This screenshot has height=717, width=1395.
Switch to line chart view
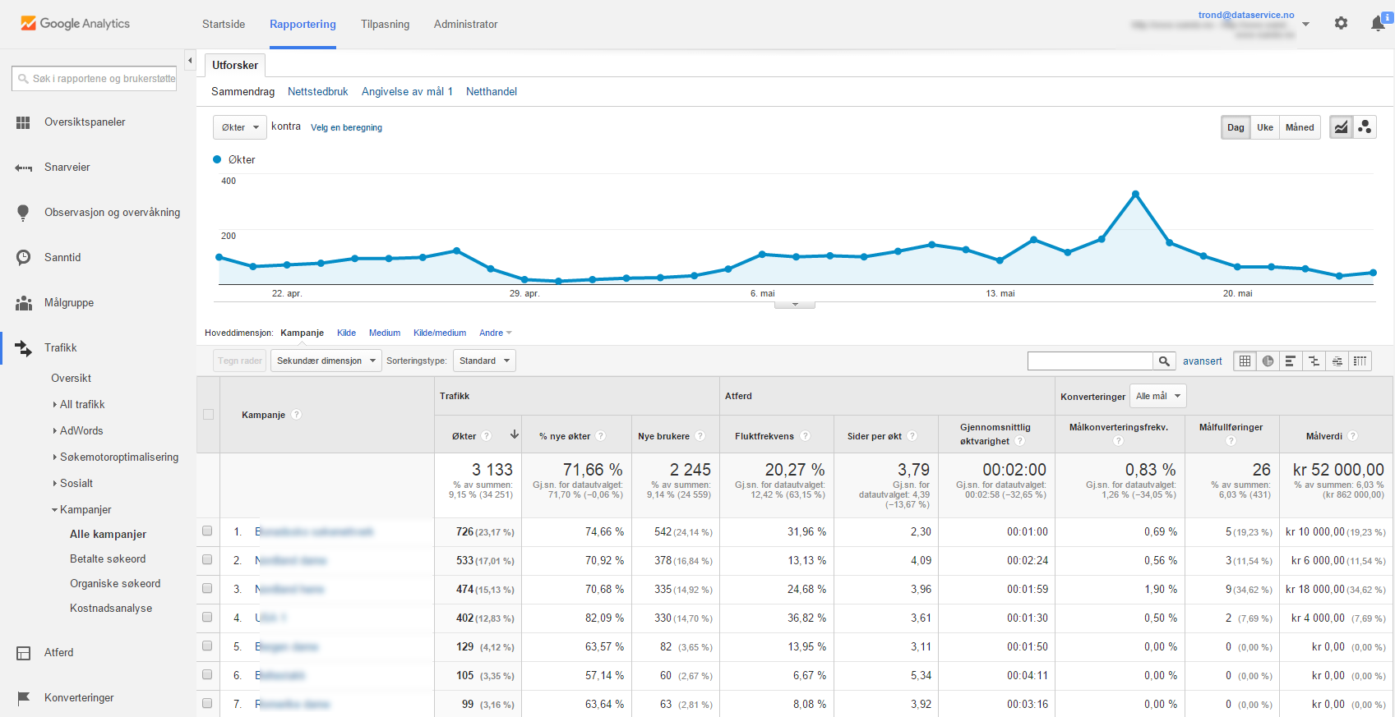click(x=1341, y=127)
